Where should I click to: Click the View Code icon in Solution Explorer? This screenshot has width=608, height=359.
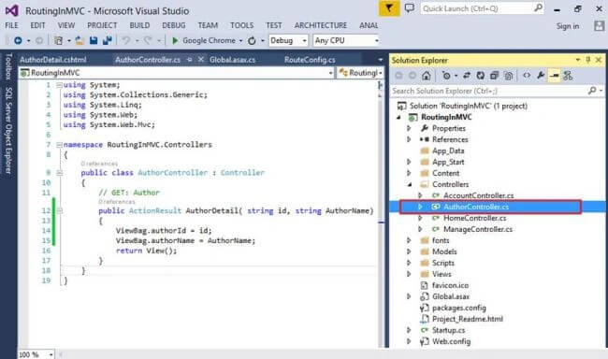coord(527,76)
